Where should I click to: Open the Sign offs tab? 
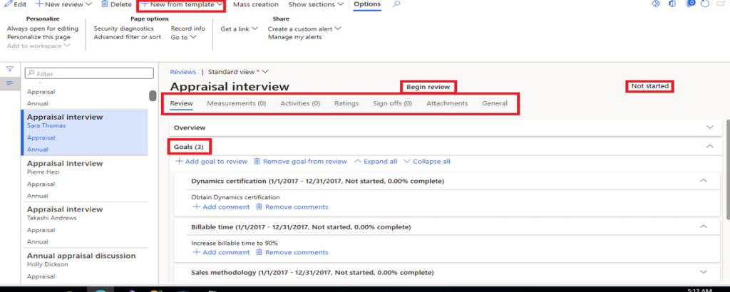392,103
